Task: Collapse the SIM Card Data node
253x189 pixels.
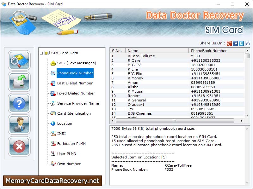Action: click(x=41, y=53)
